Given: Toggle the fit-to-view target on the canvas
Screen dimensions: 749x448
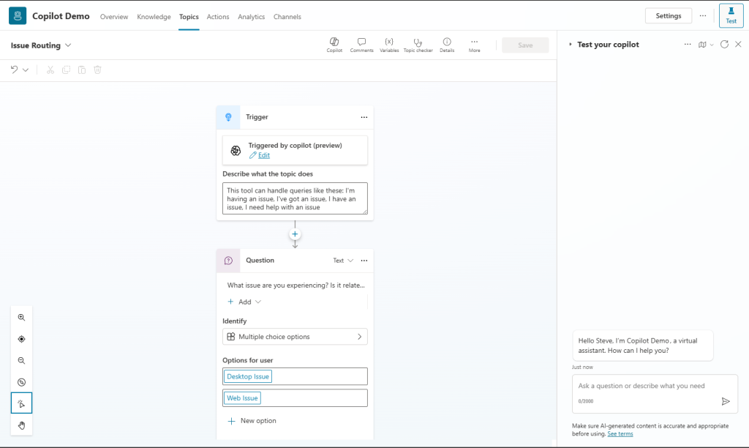Looking at the screenshot, I should pyautogui.click(x=21, y=338).
